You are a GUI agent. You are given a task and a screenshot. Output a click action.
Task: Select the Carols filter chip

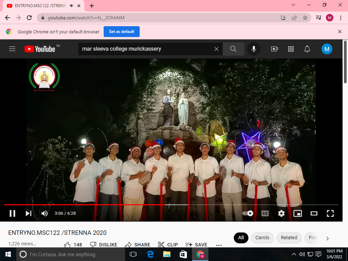tap(262, 238)
